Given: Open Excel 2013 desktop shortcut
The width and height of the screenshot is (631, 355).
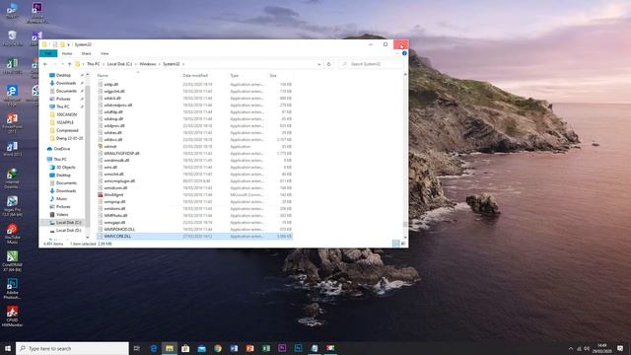Looking at the screenshot, I should coord(12,66).
